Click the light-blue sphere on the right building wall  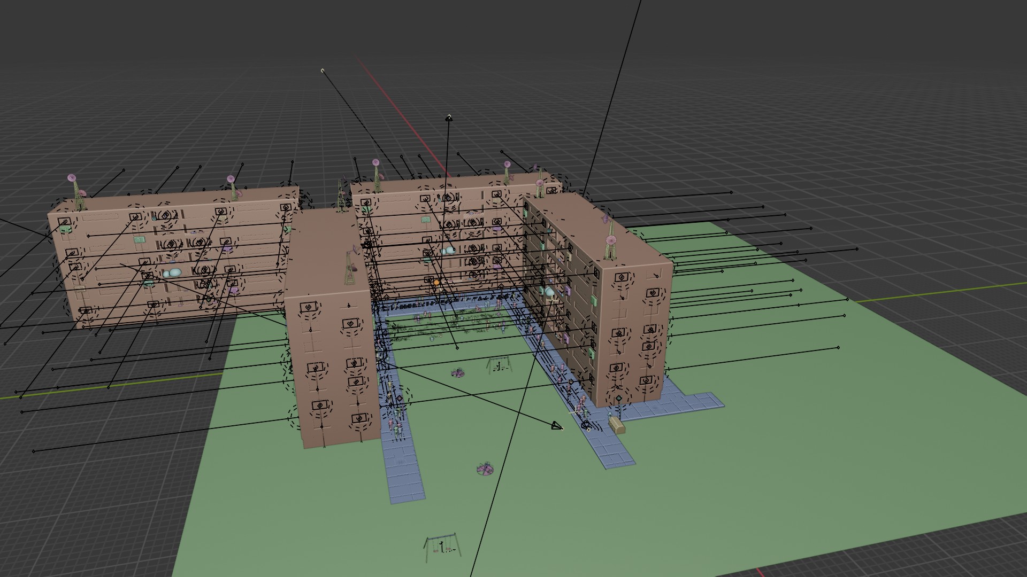coord(550,292)
